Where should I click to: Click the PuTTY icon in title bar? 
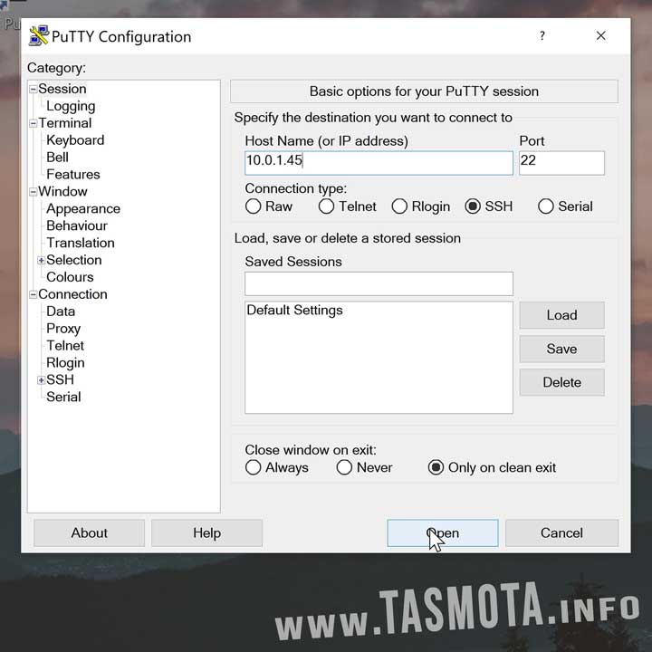pyautogui.click(x=39, y=36)
